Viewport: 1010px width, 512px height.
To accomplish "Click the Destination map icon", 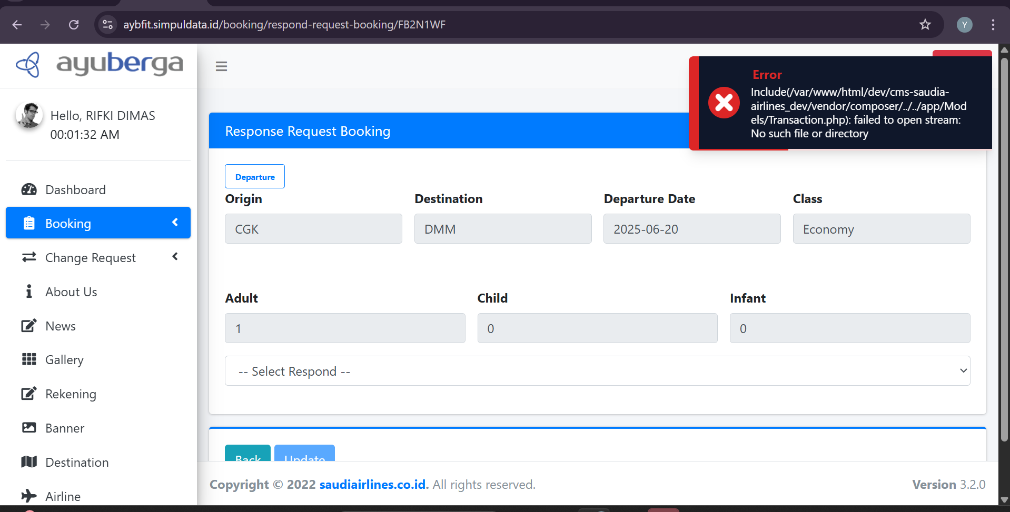I will click(29, 462).
